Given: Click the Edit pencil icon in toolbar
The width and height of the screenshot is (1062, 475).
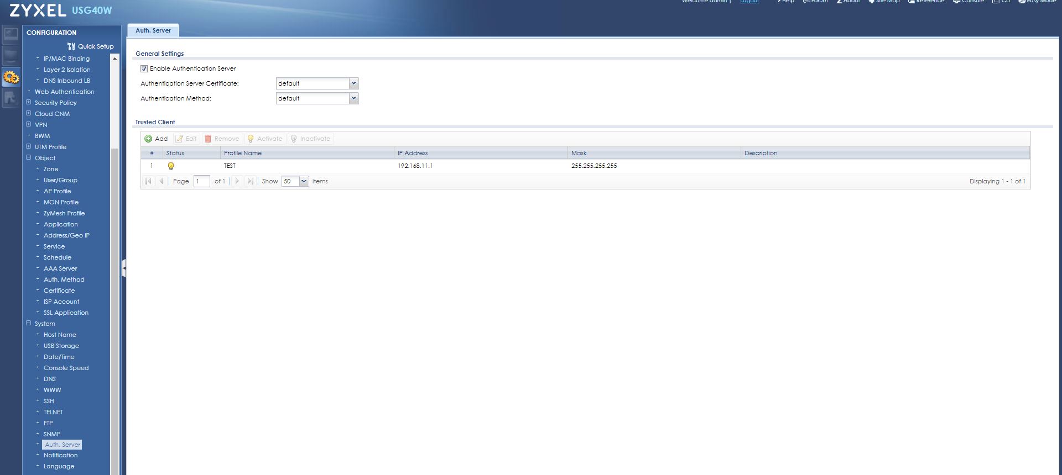Looking at the screenshot, I should click(x=179, y=139).
